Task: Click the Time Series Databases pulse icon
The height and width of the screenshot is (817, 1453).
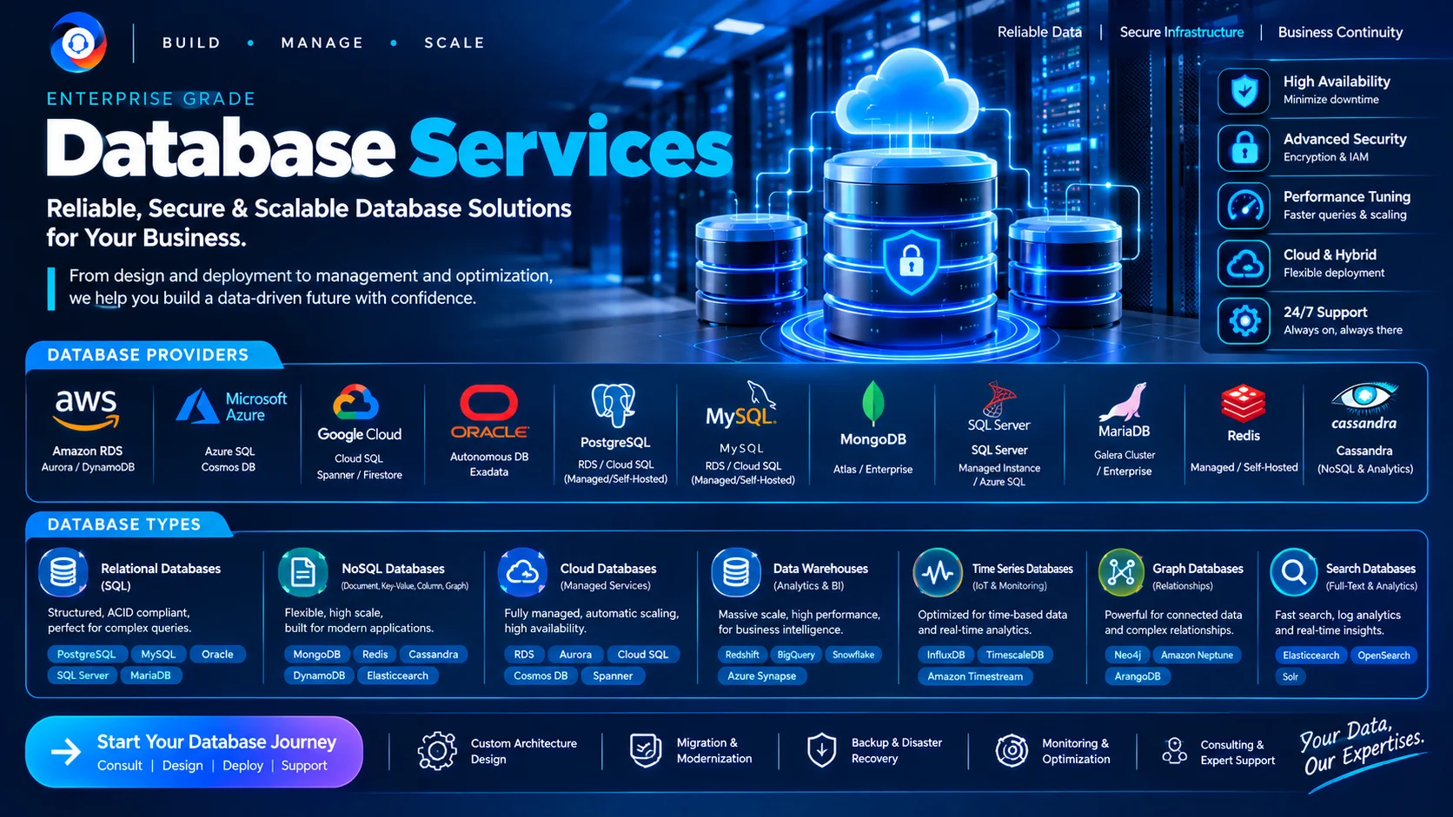Action: [938, 573]
